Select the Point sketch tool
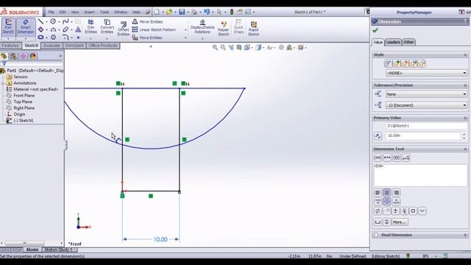Screen dimensions: 471x265 pyautogui.click(x=78, y=38)
